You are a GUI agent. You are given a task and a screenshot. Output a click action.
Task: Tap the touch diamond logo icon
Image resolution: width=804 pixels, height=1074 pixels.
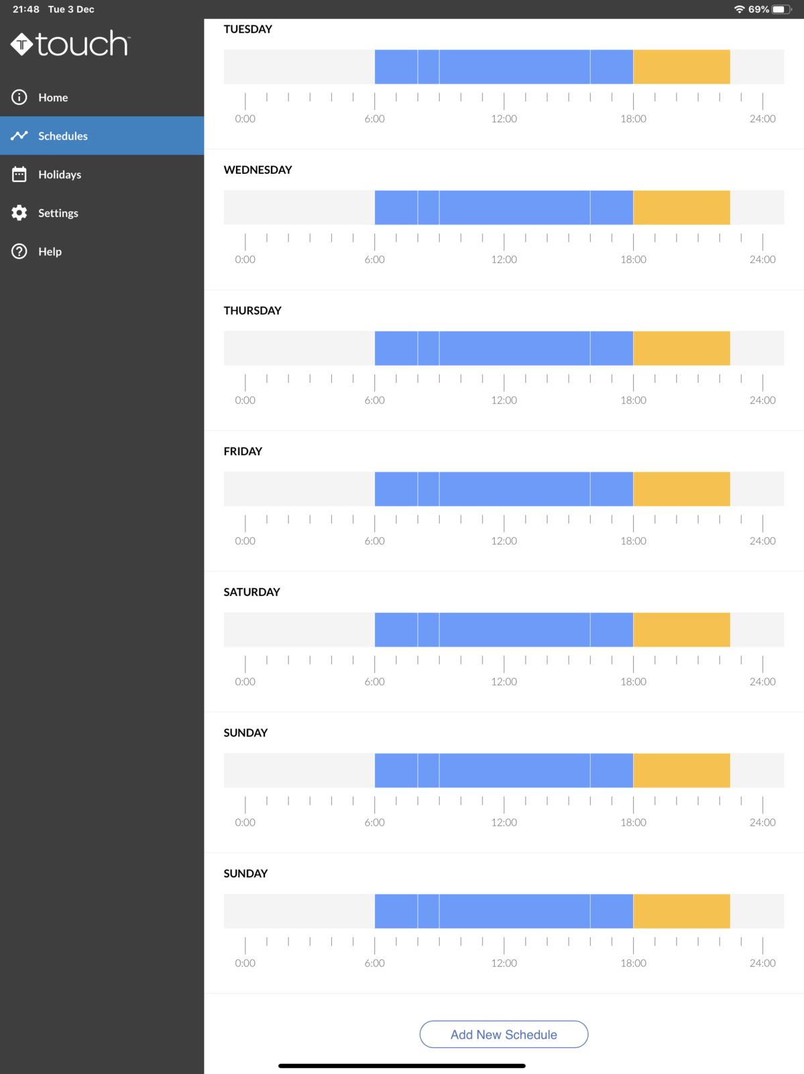tap(21, 44)
